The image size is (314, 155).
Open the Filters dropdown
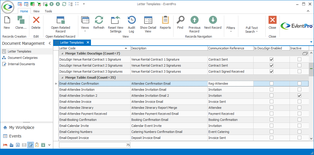point(231,29)
